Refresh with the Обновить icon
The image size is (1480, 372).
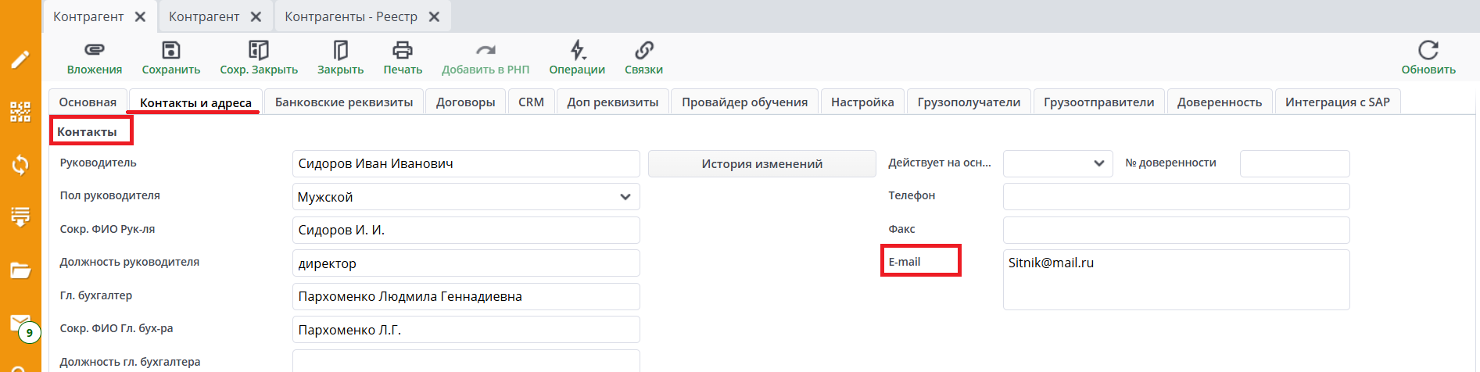tap(1428, 50)
